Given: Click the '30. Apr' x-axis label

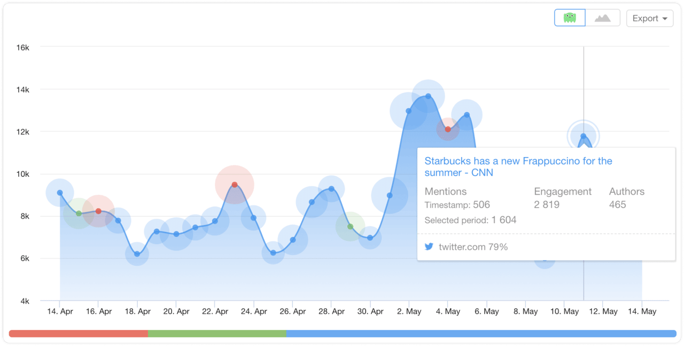Looking at the screenshot, I should (x=370, y=311).
